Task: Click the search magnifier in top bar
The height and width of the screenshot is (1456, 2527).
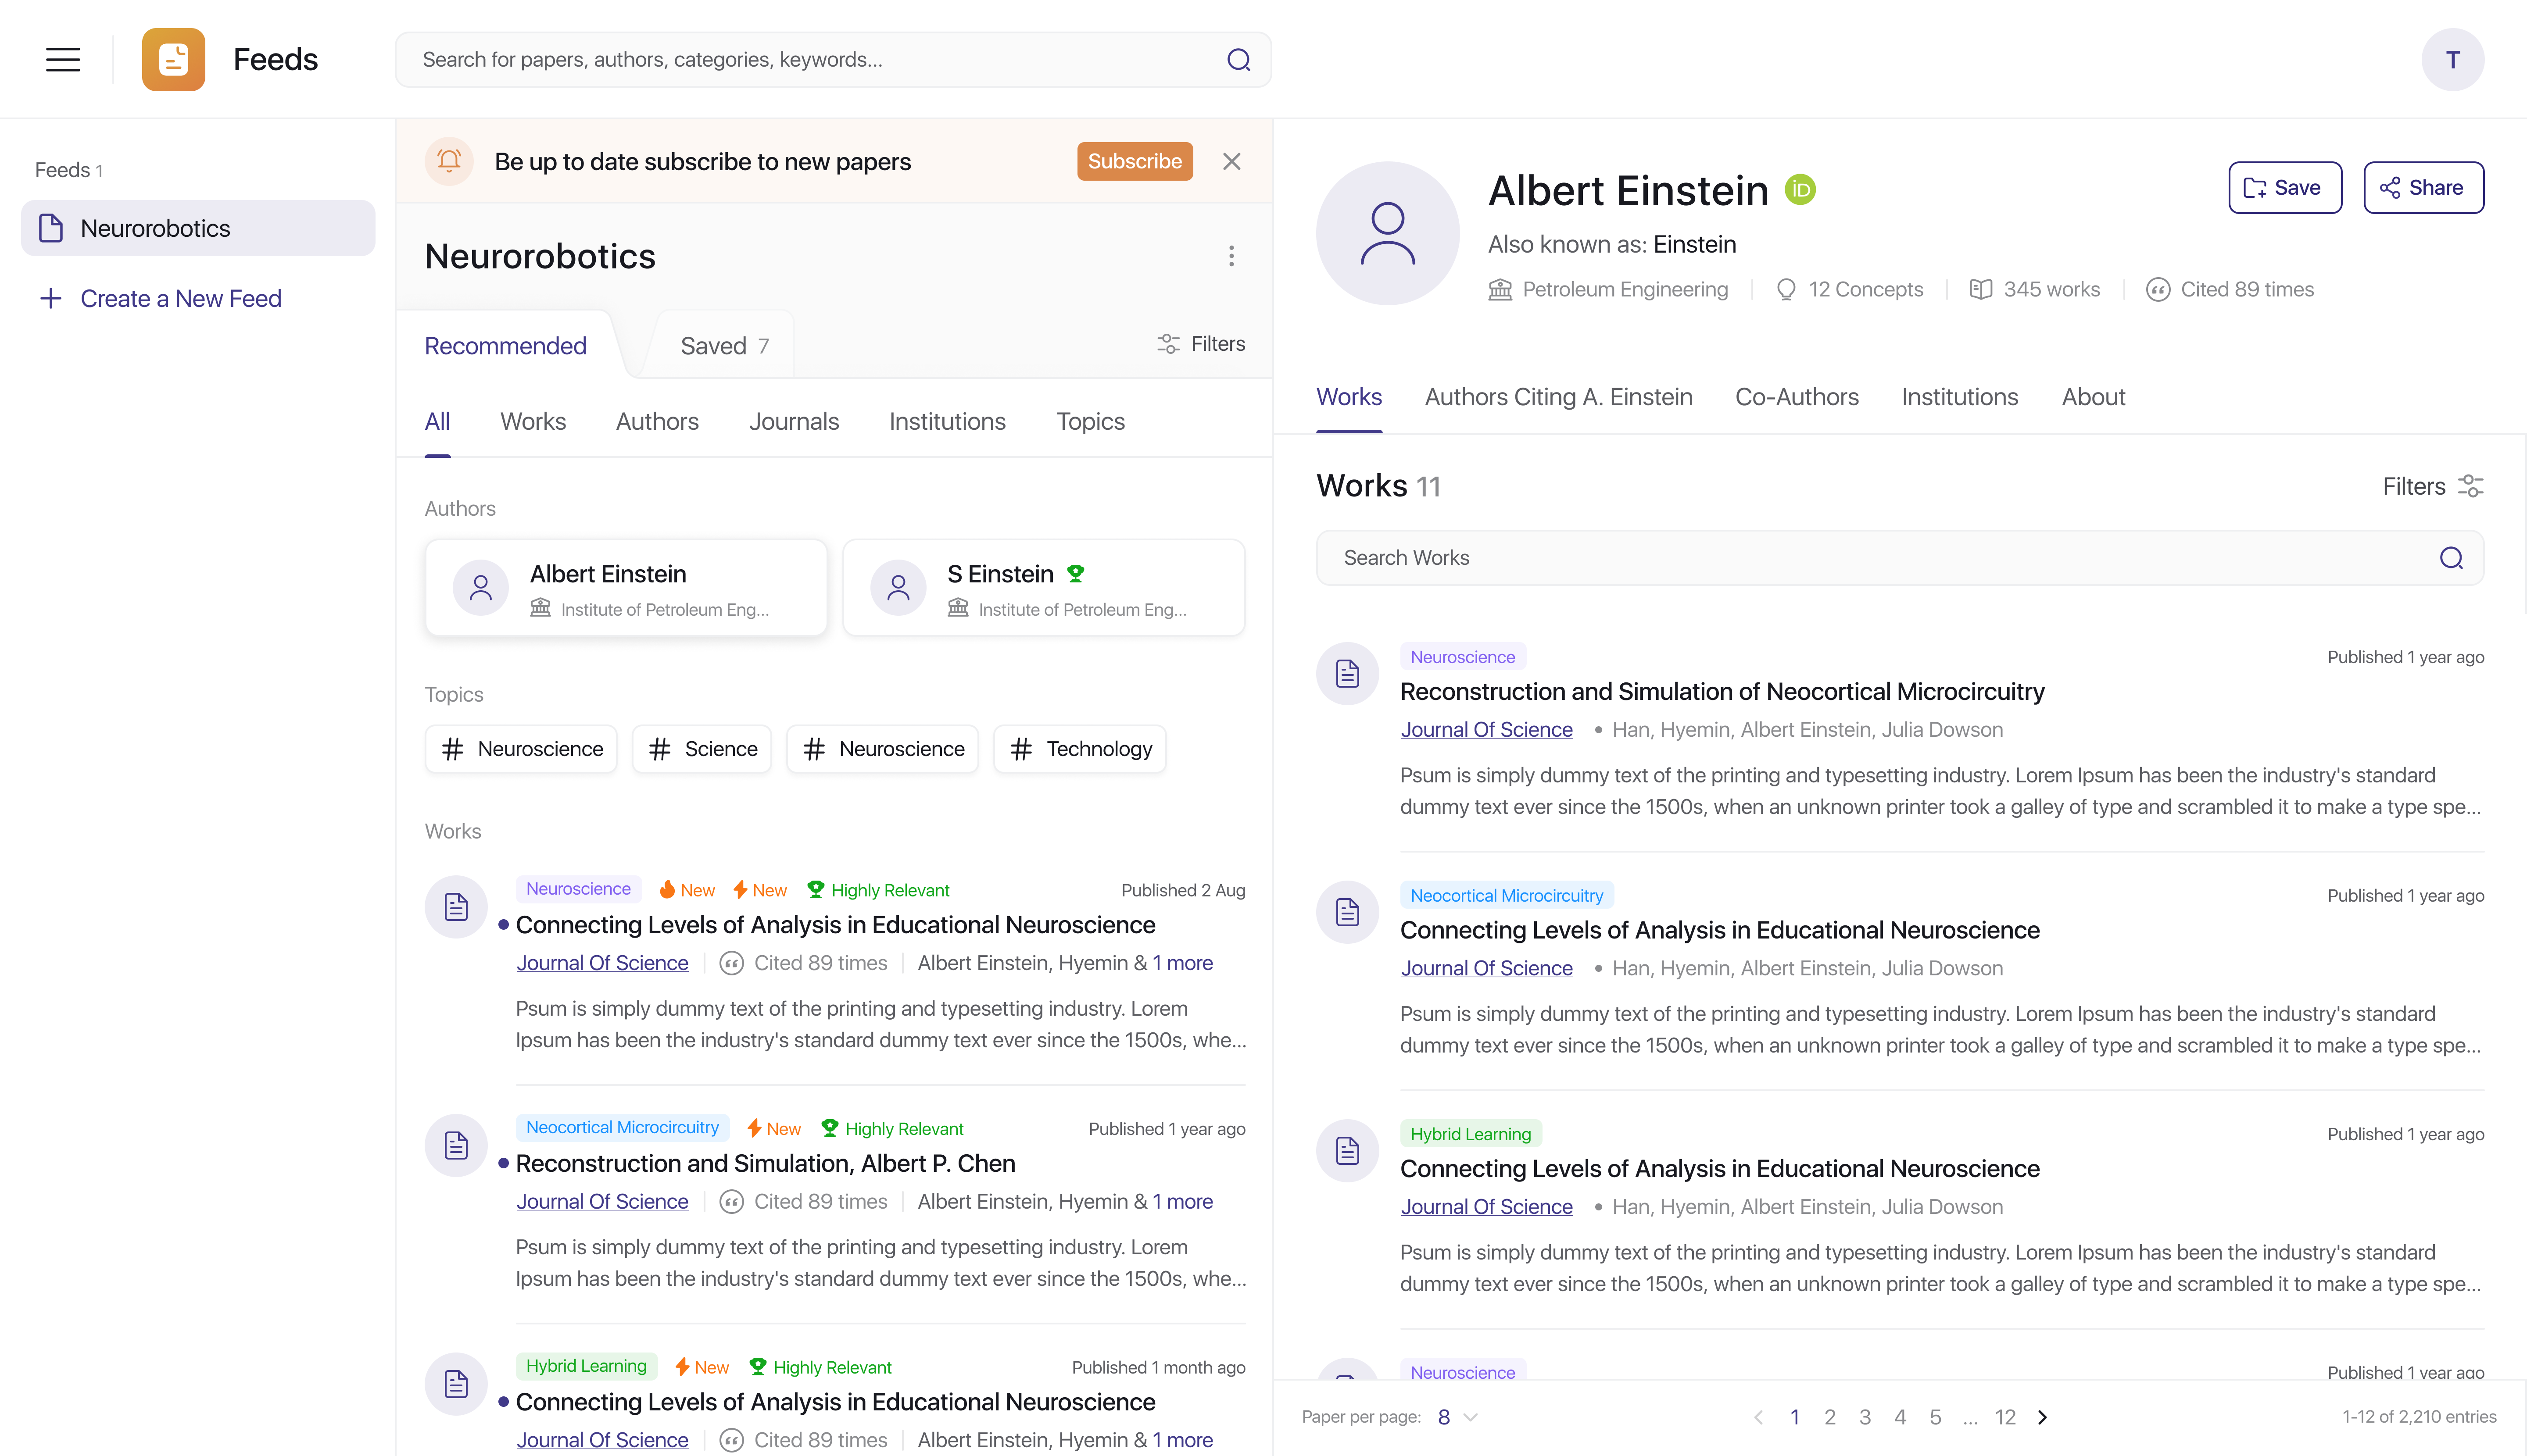Action: point(1238,60)
